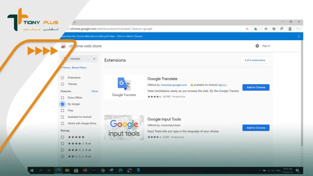The image size is (313, 176).
Task: Enable Available for Android checkbox
Action: tap(62, 117)
